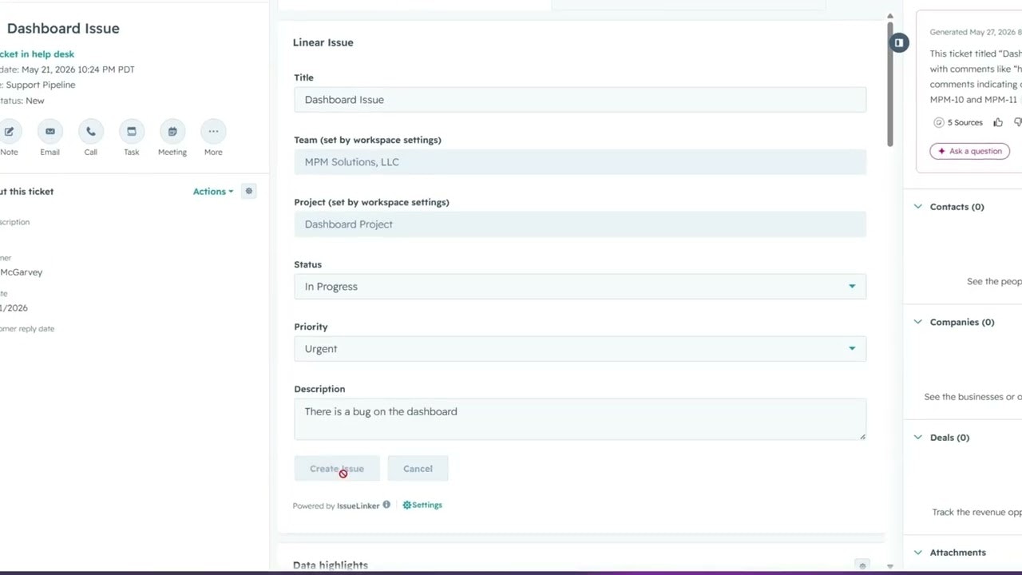Viewport: 1022px width, 575px height.
Task: Click thumbs down on summary
Action: [x=1018, y=122]
